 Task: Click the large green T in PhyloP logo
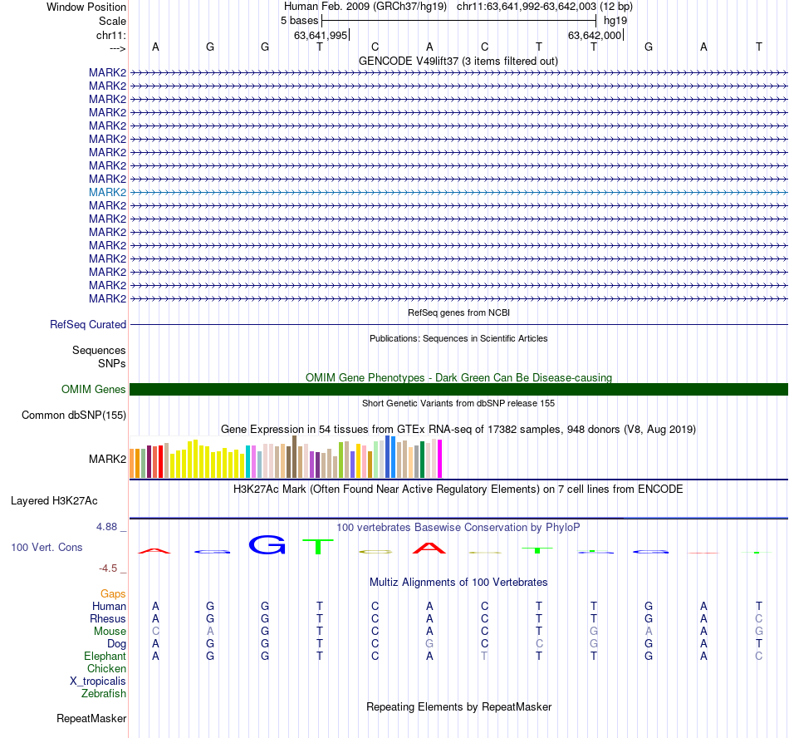point(318,547)
